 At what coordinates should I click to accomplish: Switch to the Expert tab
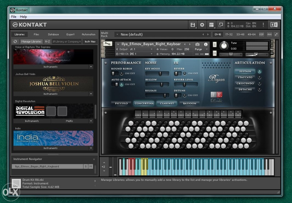pos(70,34)
